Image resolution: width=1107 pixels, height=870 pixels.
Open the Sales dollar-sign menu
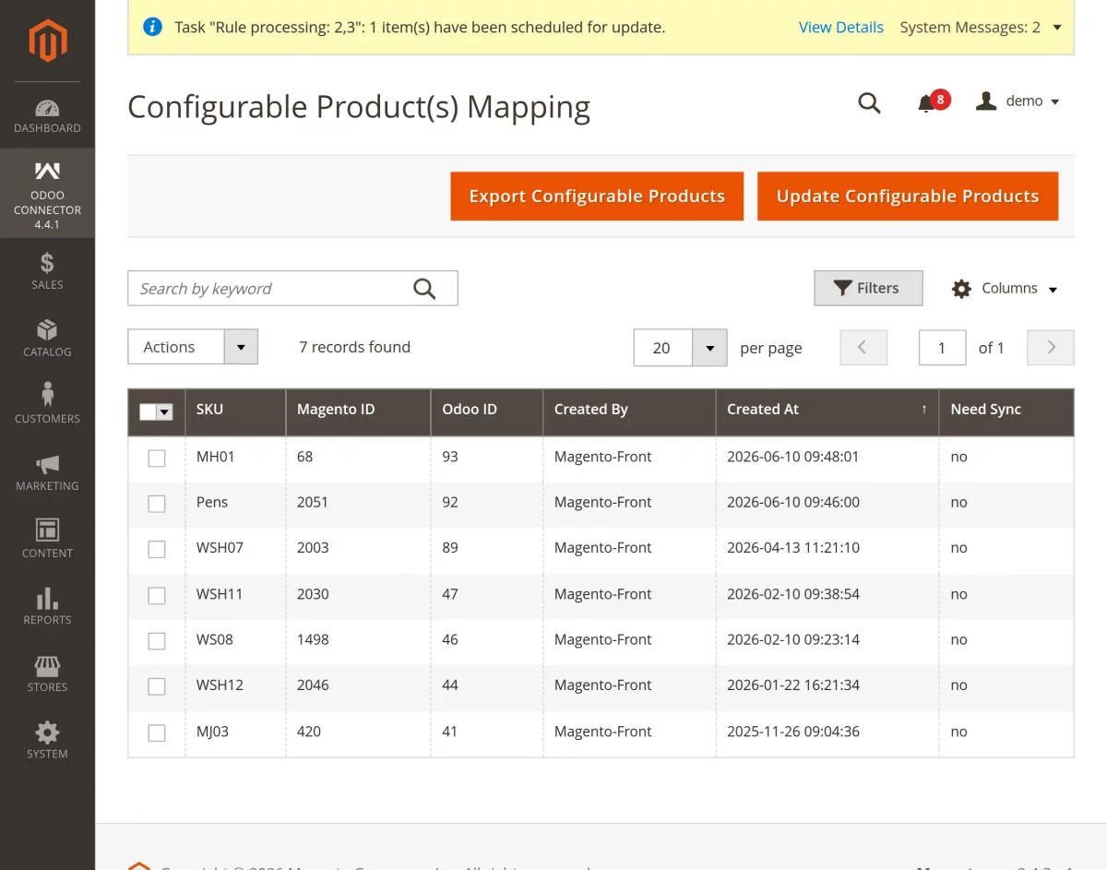pyautogui.click(x=47, y=271)
